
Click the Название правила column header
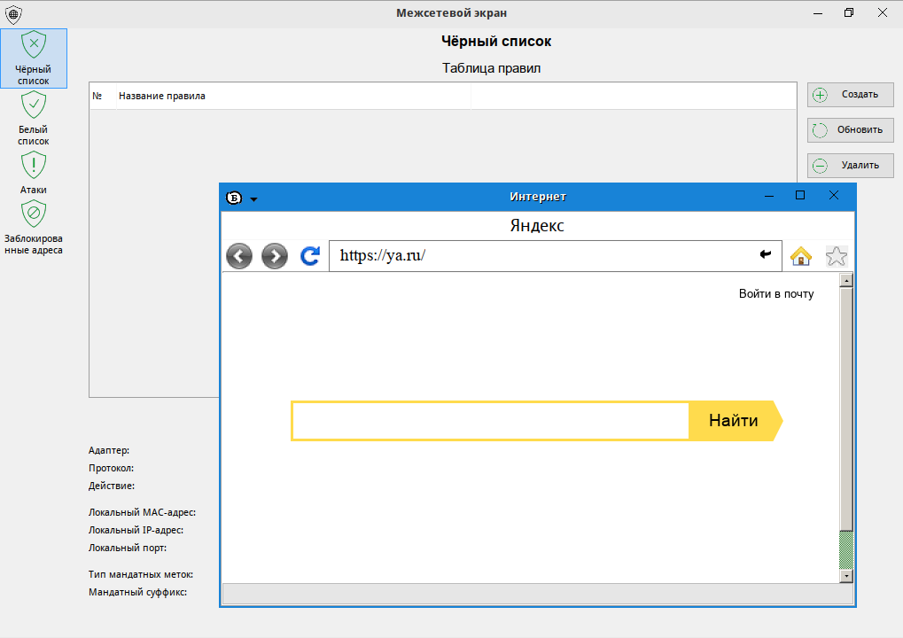(293, 97)
